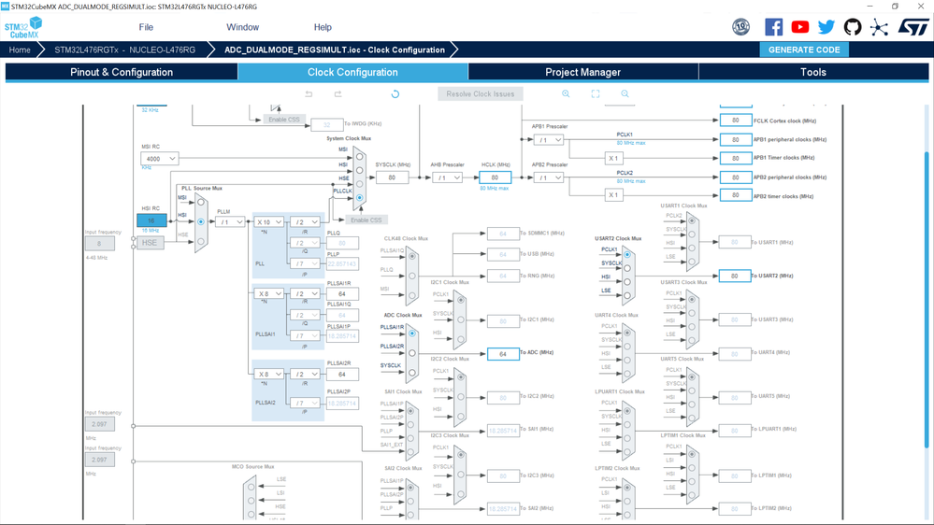Screen dimensions: 934x525
Task: Open the ST community network icon
Action: [x=879, y=27]
